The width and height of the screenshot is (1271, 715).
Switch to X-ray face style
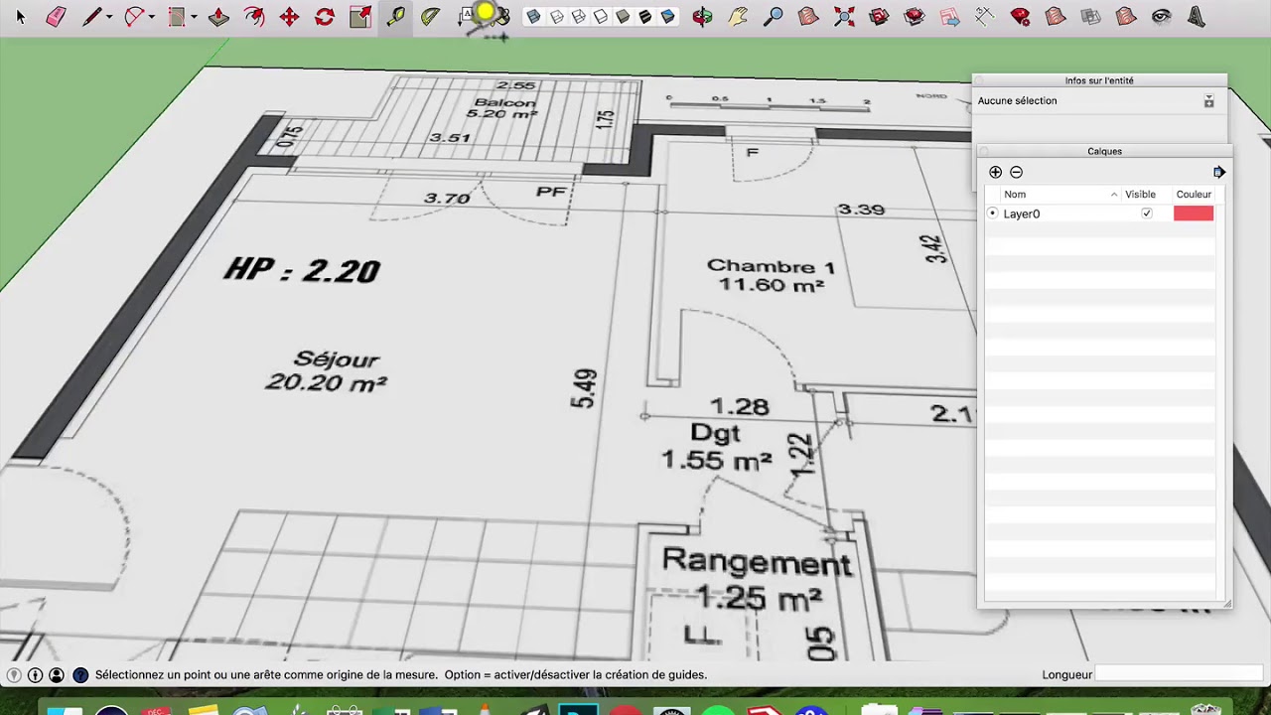(x=533, y=17)
